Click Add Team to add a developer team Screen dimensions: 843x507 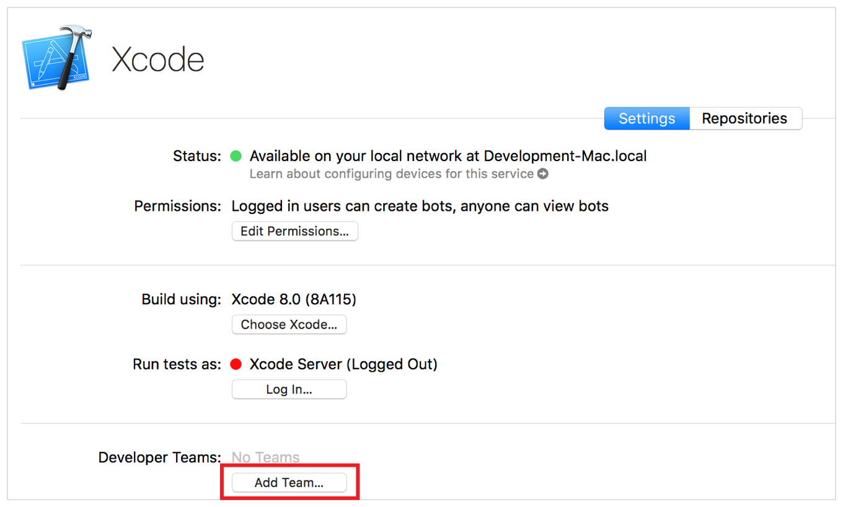[289, 483]
